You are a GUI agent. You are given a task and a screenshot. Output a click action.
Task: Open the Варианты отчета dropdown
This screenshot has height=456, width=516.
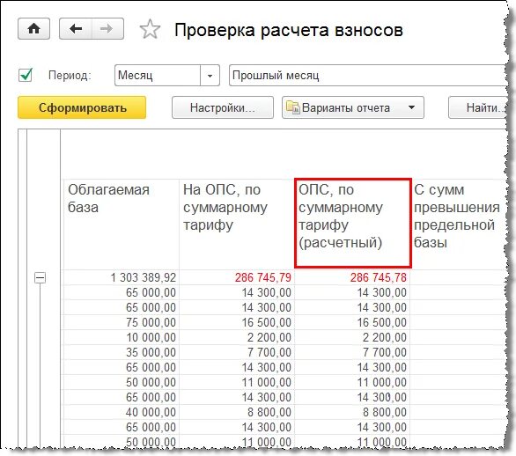pyautogui.click(x=353, y=107)
